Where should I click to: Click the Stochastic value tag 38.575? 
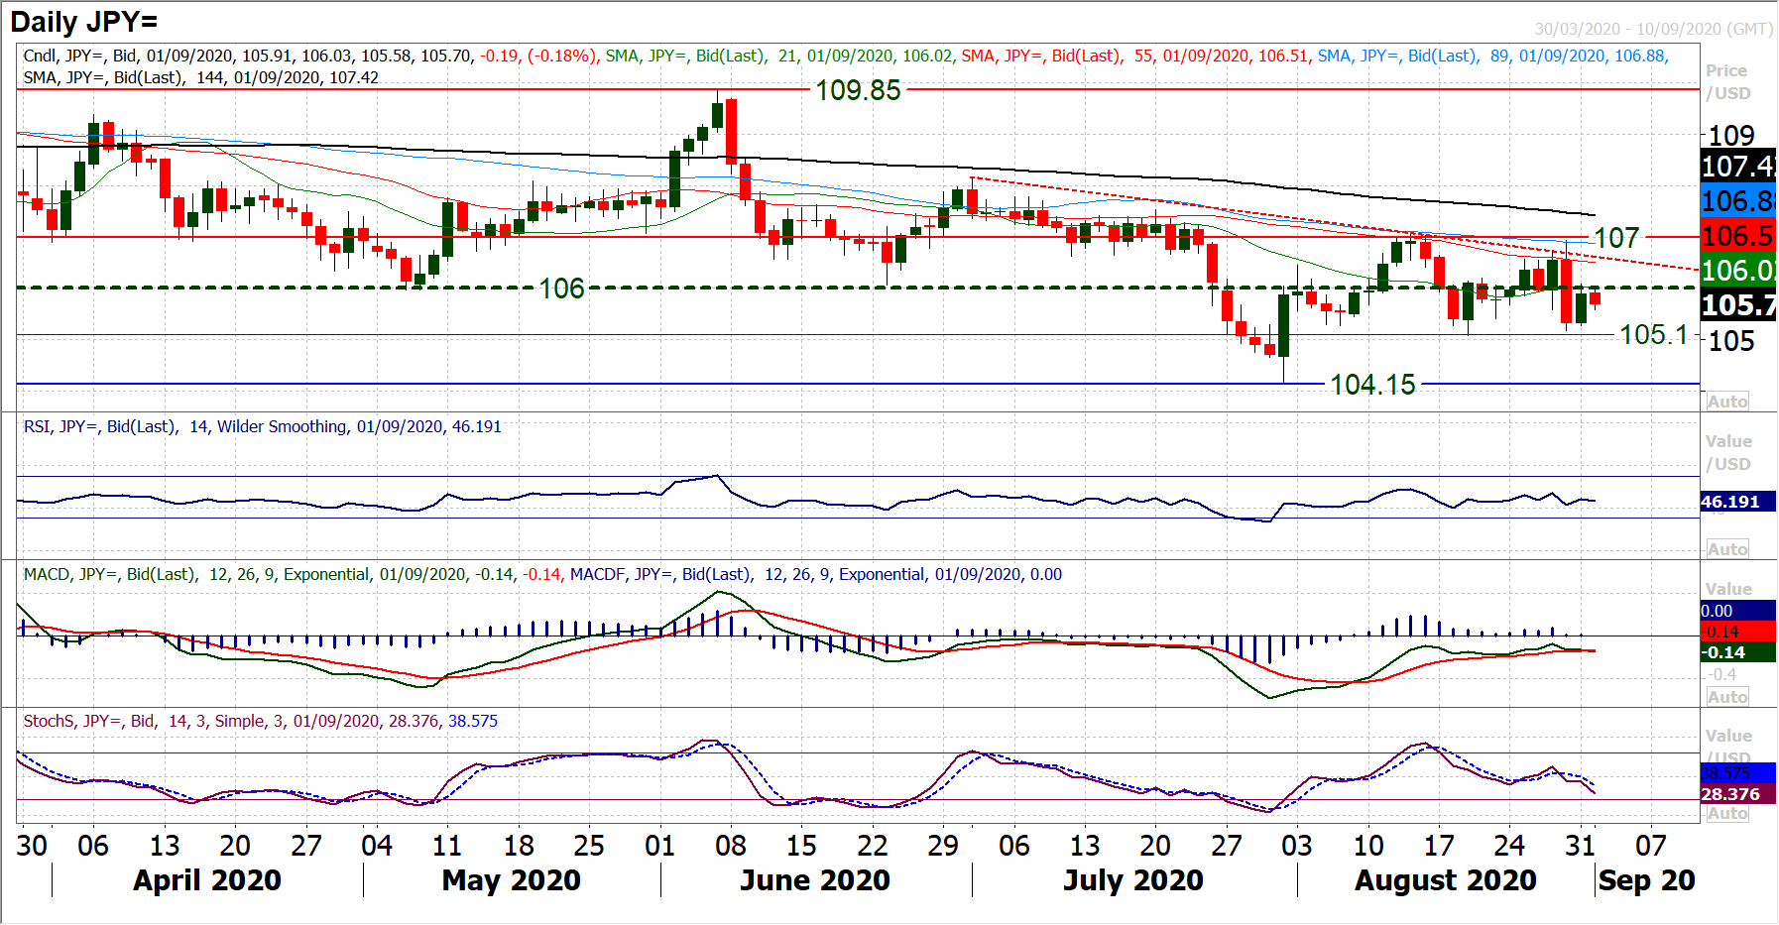[x=1737, y=773]
